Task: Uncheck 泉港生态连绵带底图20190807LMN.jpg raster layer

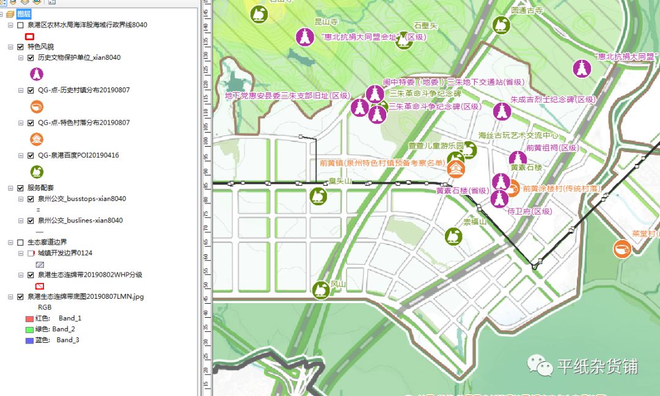Action: (x=20, y=296)
